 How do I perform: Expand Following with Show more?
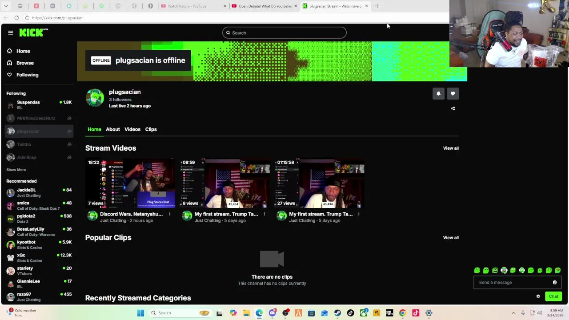[x=16, y=170]
